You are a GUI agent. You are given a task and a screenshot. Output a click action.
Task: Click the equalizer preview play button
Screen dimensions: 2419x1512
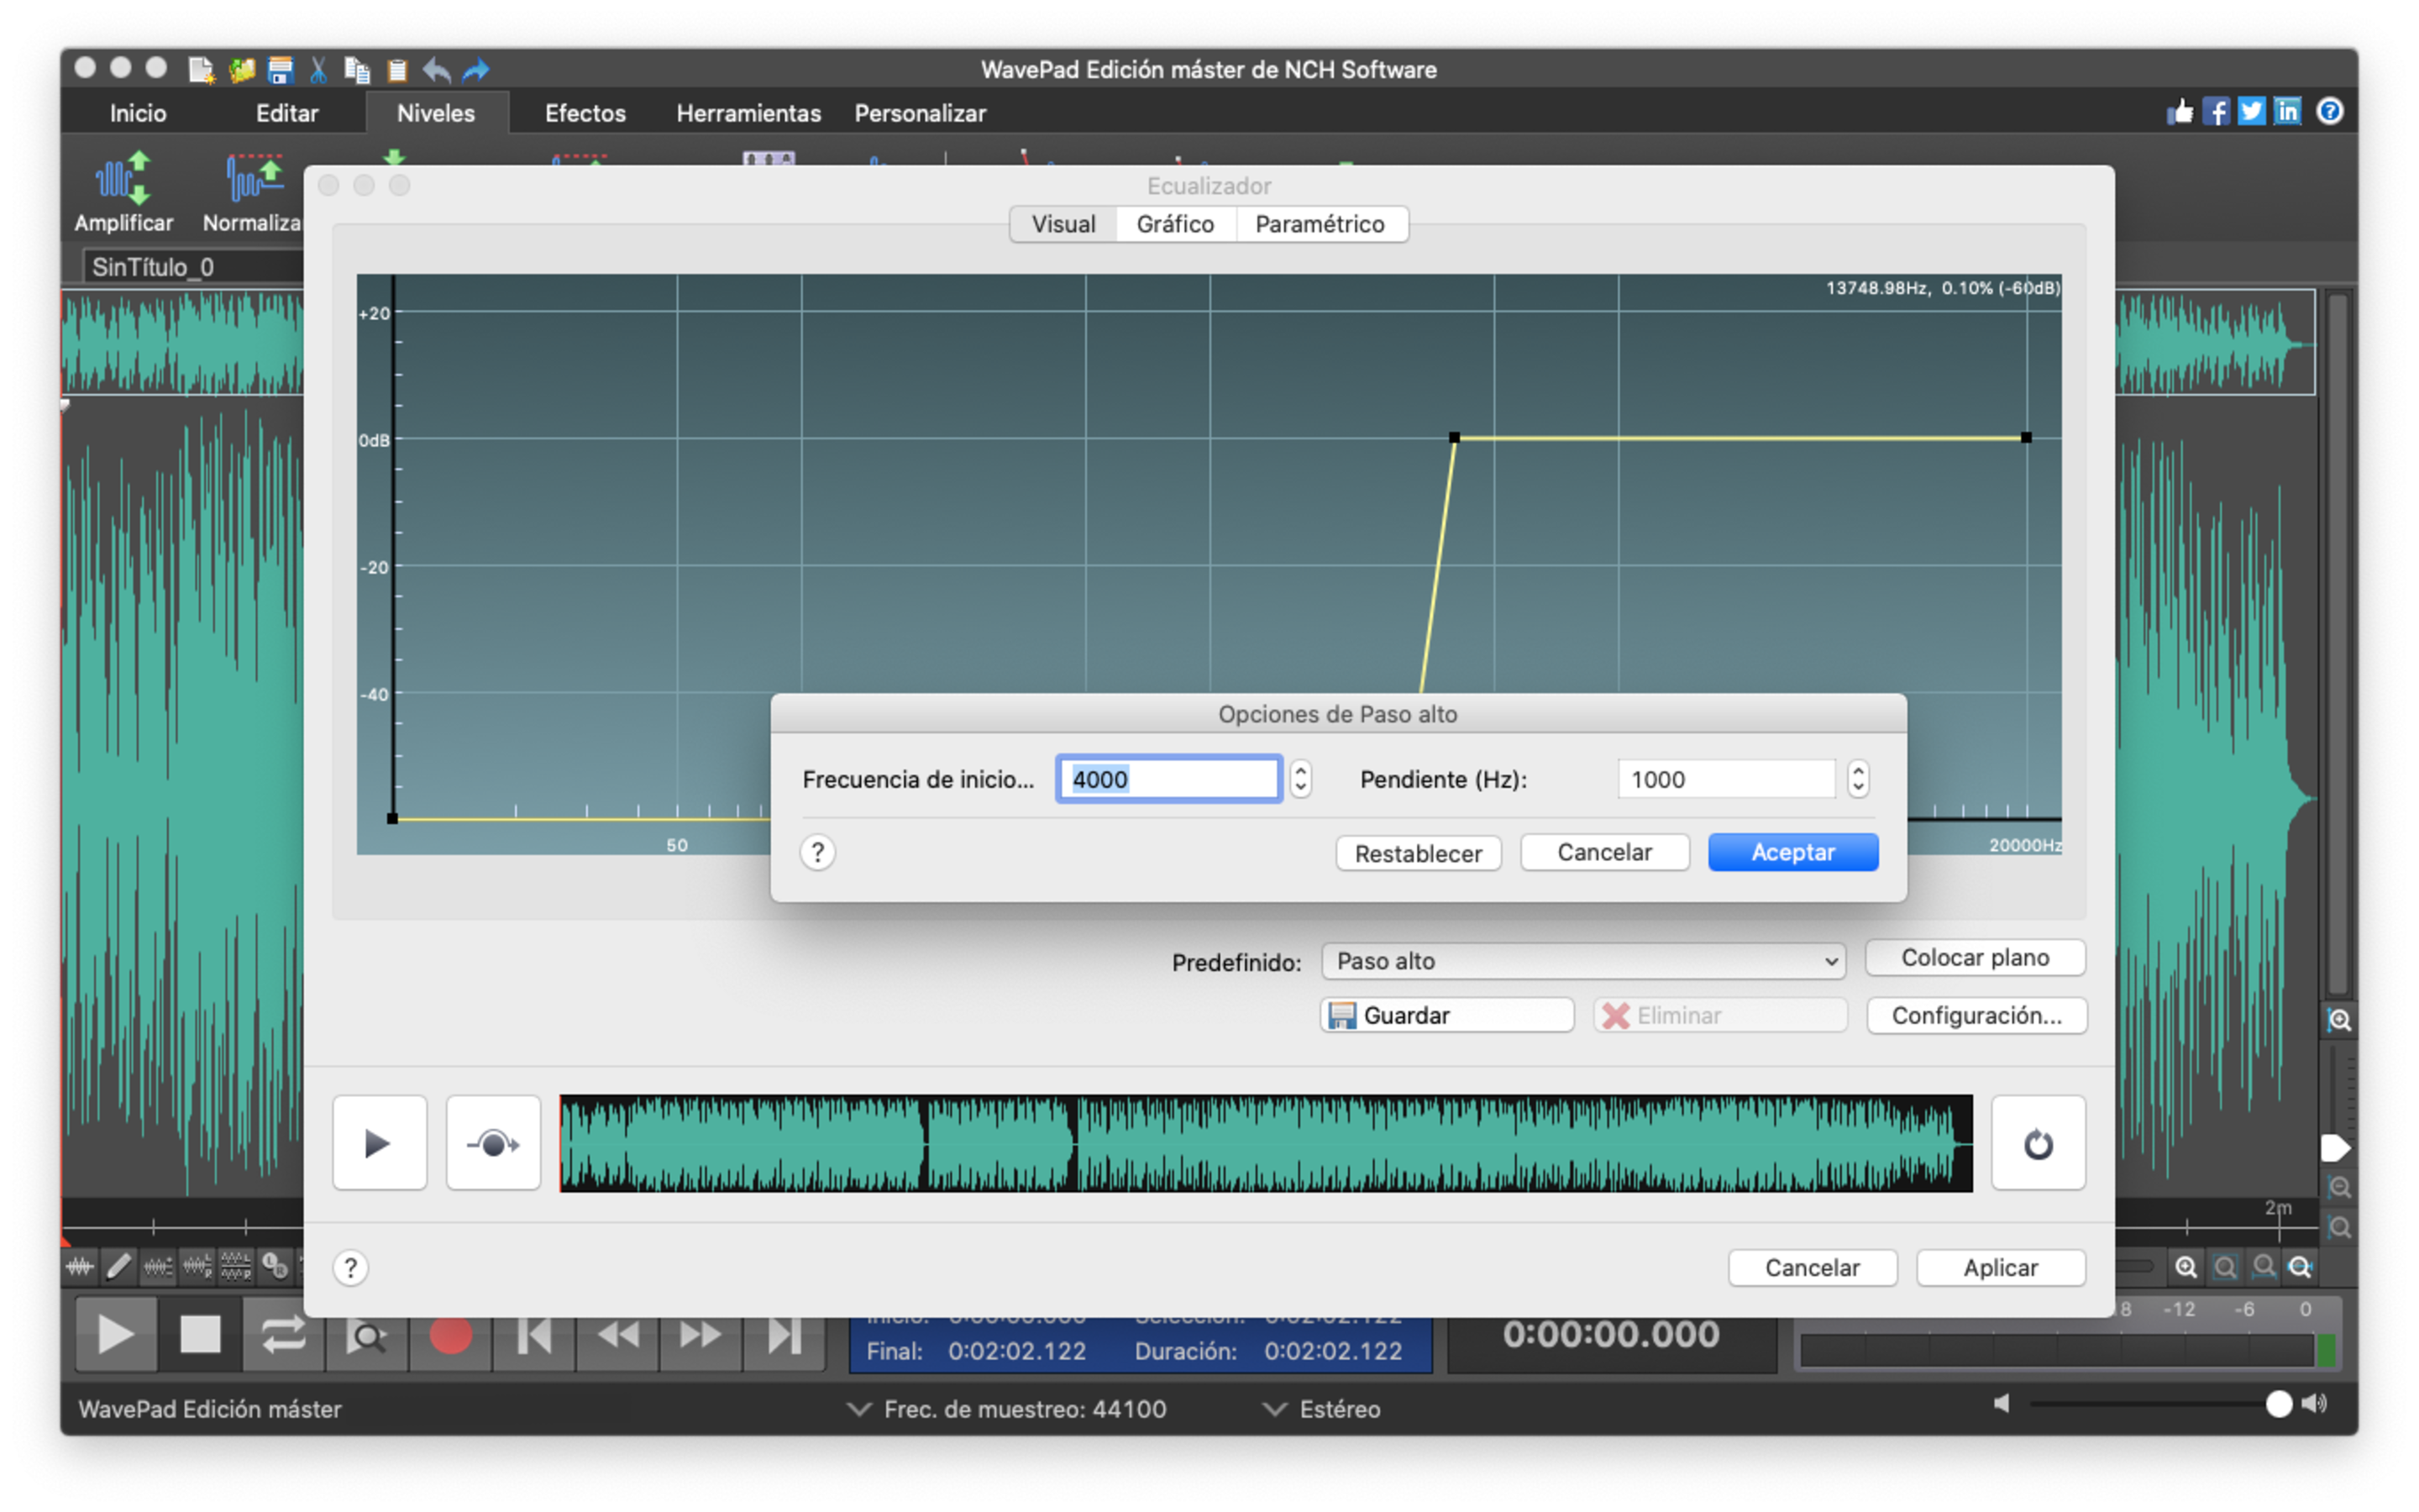pyautogui.click(x=379, y=1143)
